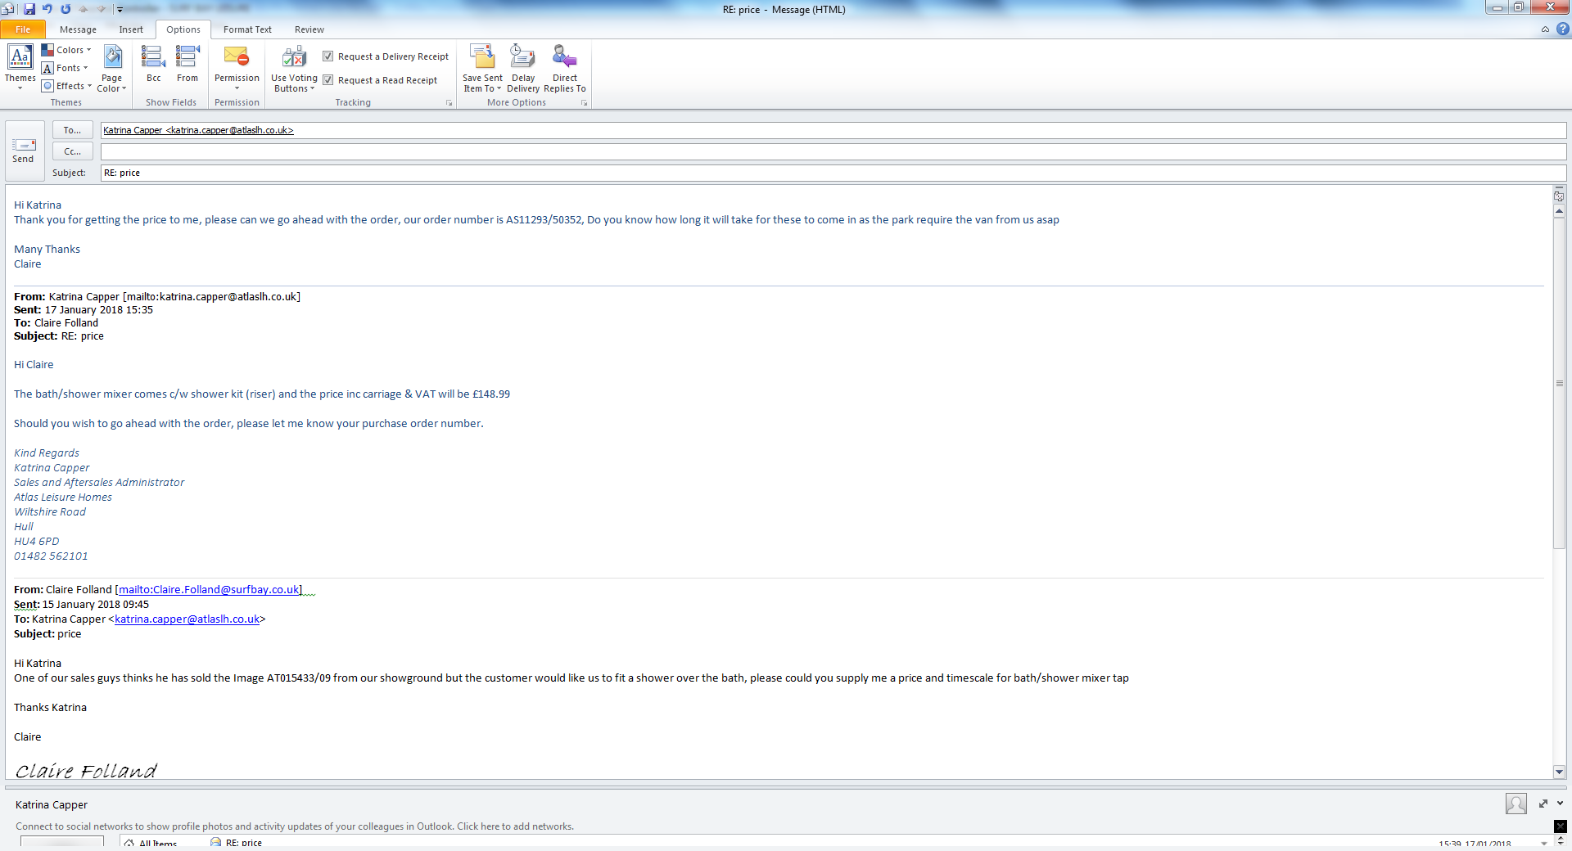This screenshot has width=1572, height=851.
Task: Expand the Fonts dropdown
Action: (x=65, y=68)
